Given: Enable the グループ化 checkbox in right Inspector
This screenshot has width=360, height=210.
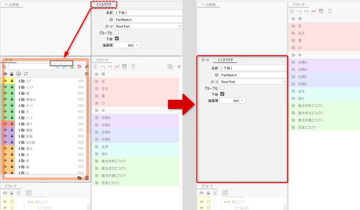Looking at the screenshot, I should click(x=222, y=88).
